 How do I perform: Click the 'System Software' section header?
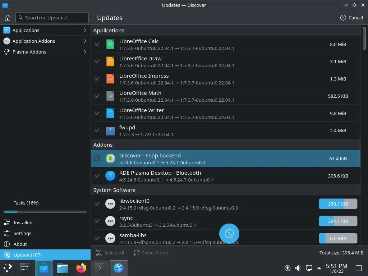(226, 190)
